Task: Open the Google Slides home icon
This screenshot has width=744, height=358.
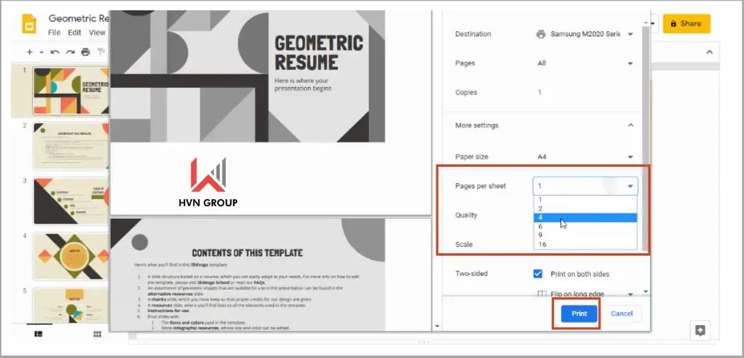Action: tap(29, 25)
